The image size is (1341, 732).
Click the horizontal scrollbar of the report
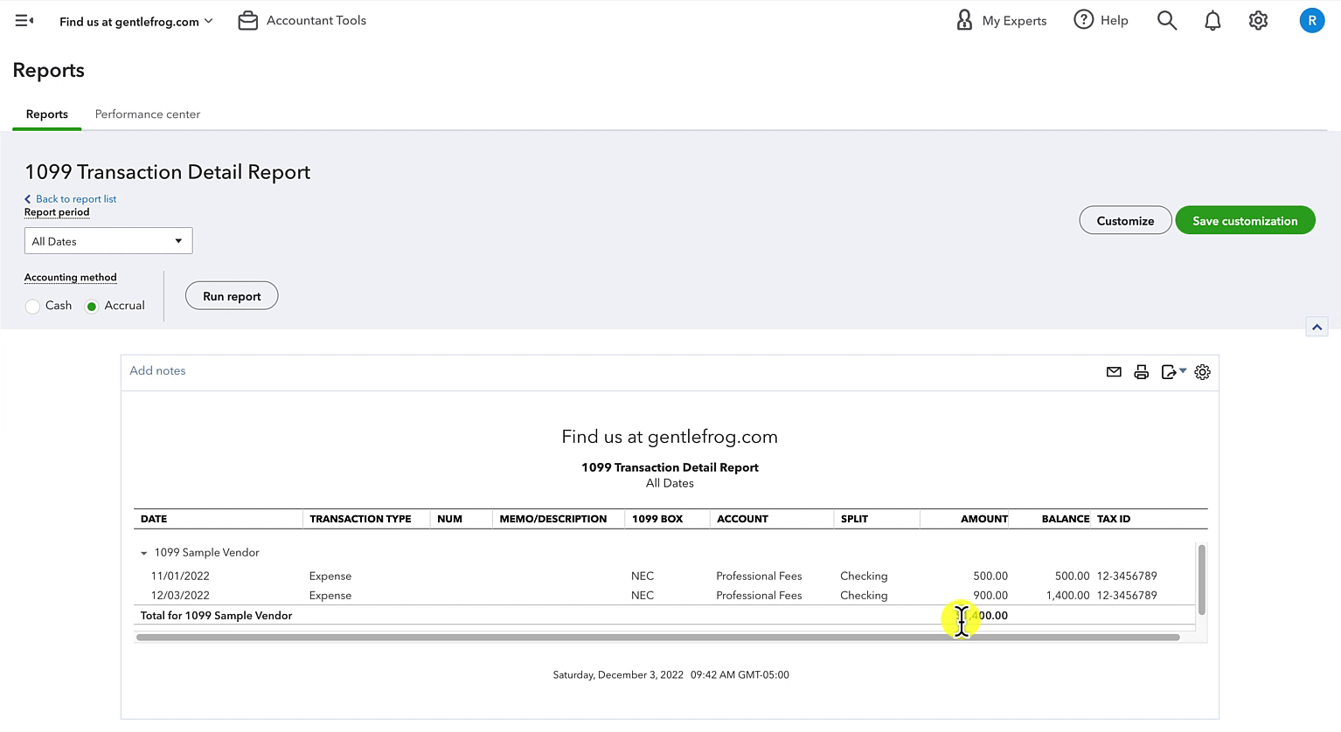click(657, 638)
